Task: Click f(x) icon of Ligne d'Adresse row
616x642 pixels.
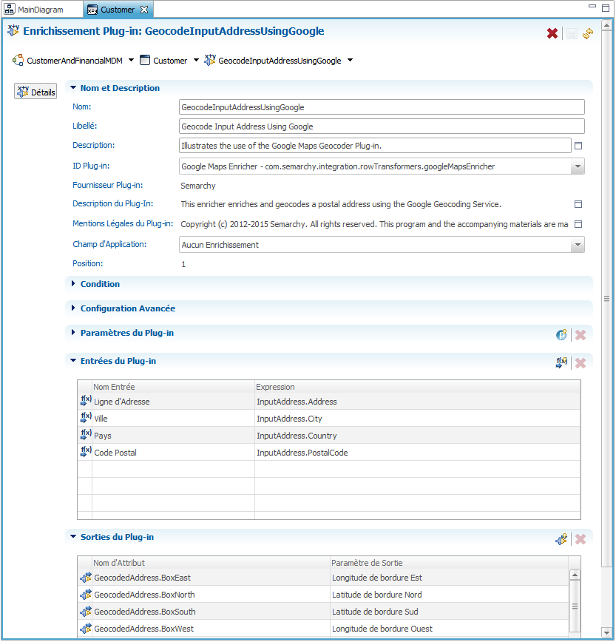Action: tap(86, 401)
